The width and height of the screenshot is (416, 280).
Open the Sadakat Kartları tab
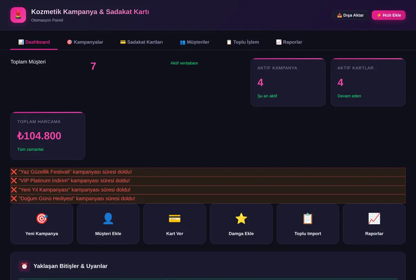(141, 42)
